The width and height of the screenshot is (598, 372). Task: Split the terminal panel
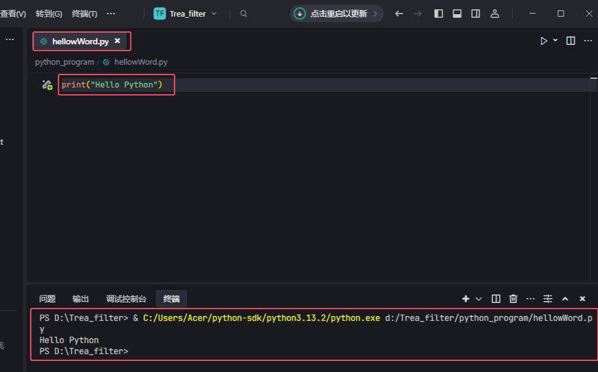click(496, 299)
